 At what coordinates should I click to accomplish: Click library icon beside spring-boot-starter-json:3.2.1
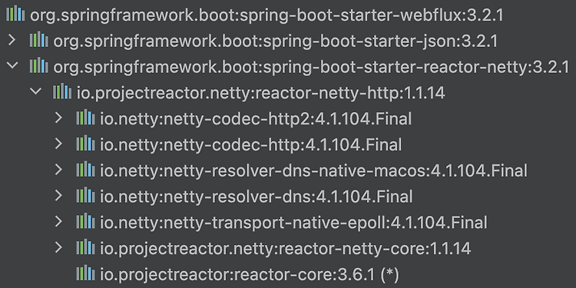point(39,39)
